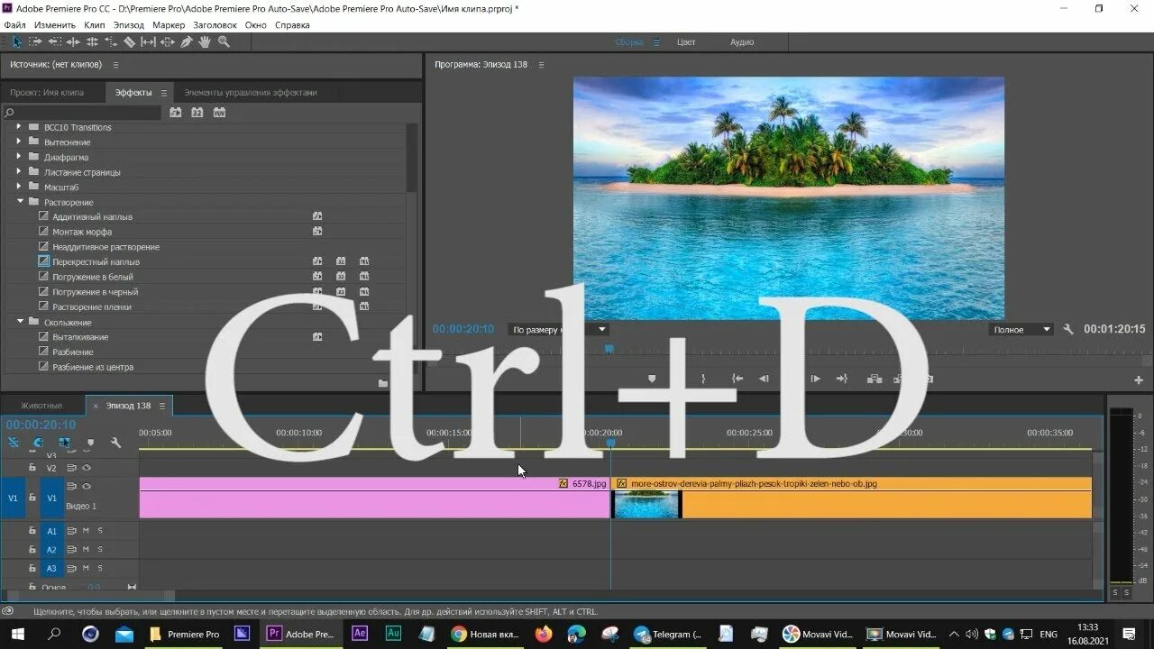The width and height of the screenshot is (1154, 649).
Task: Switch to Элементы управления эффектами tab
Action: coord(251,93)
